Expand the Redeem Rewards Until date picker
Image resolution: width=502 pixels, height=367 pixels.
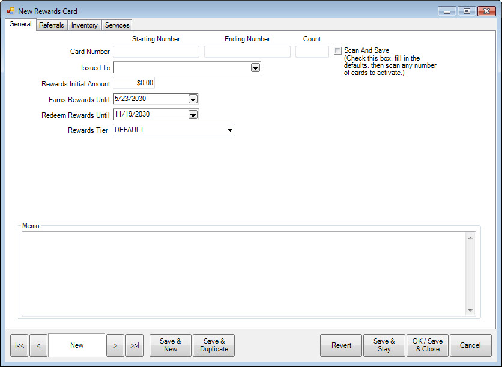[x=193, y=115]
